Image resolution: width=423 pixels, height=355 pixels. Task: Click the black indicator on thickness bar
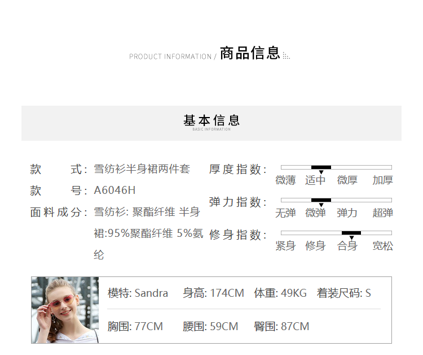(321, 167)
